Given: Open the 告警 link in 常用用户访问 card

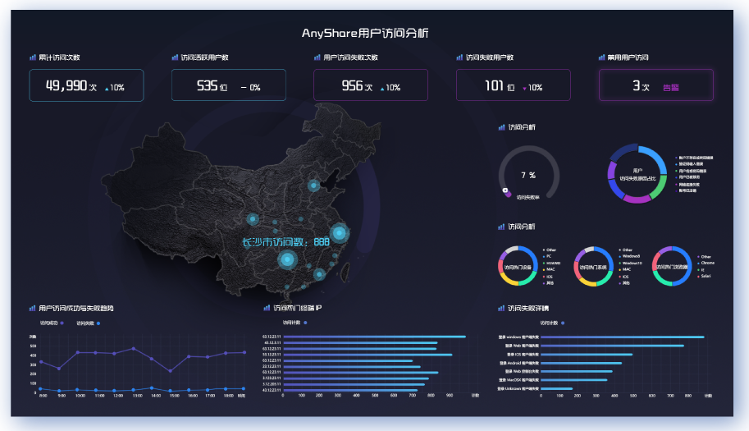Looking at the screenshot, I should pos(671,88).
